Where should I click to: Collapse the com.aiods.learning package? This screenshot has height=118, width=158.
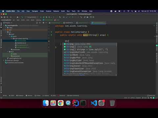12,39
